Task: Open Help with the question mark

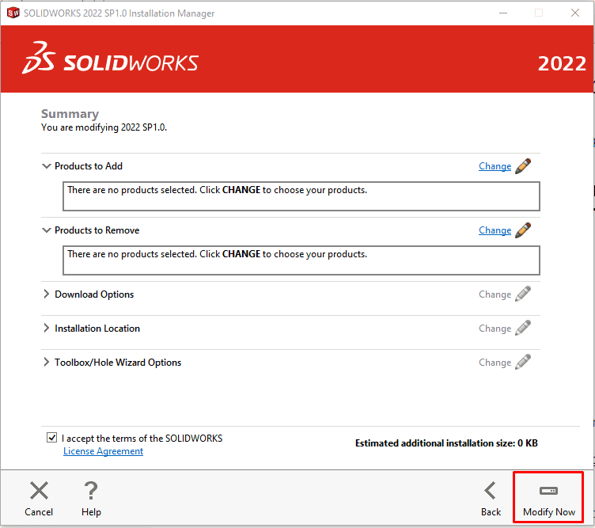Action: coord(91,499)
